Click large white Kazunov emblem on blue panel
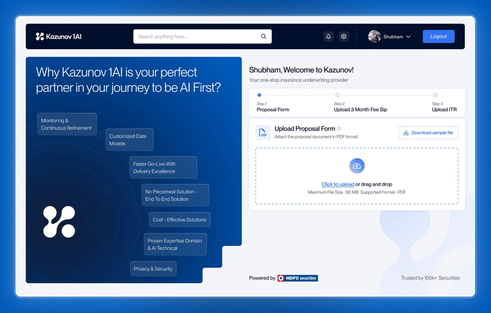The image size is (491, 313). (59, 222)
